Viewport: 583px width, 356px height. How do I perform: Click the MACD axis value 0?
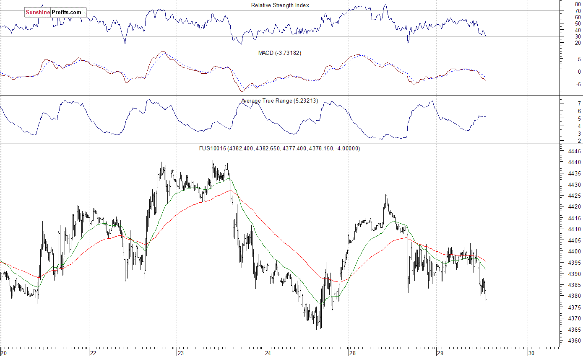click(580, 72)
